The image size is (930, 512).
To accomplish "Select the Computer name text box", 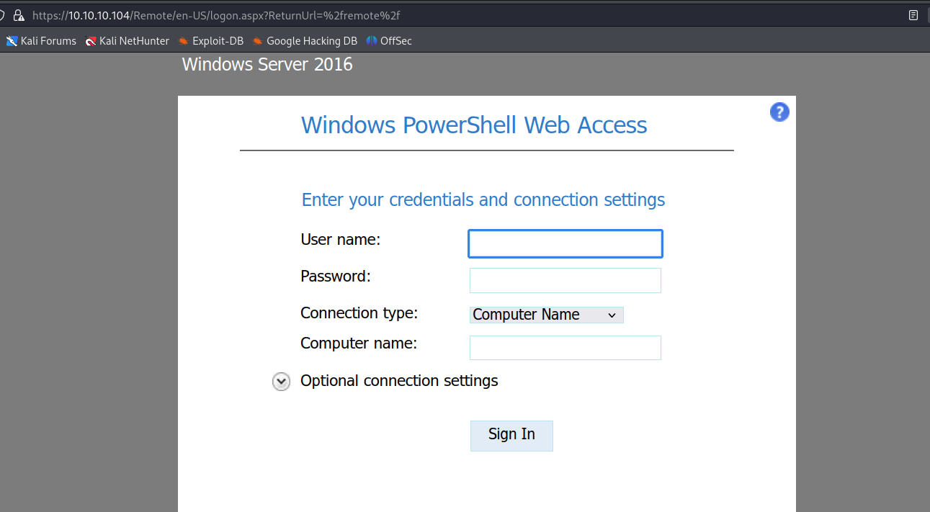I will click(565, 348).
